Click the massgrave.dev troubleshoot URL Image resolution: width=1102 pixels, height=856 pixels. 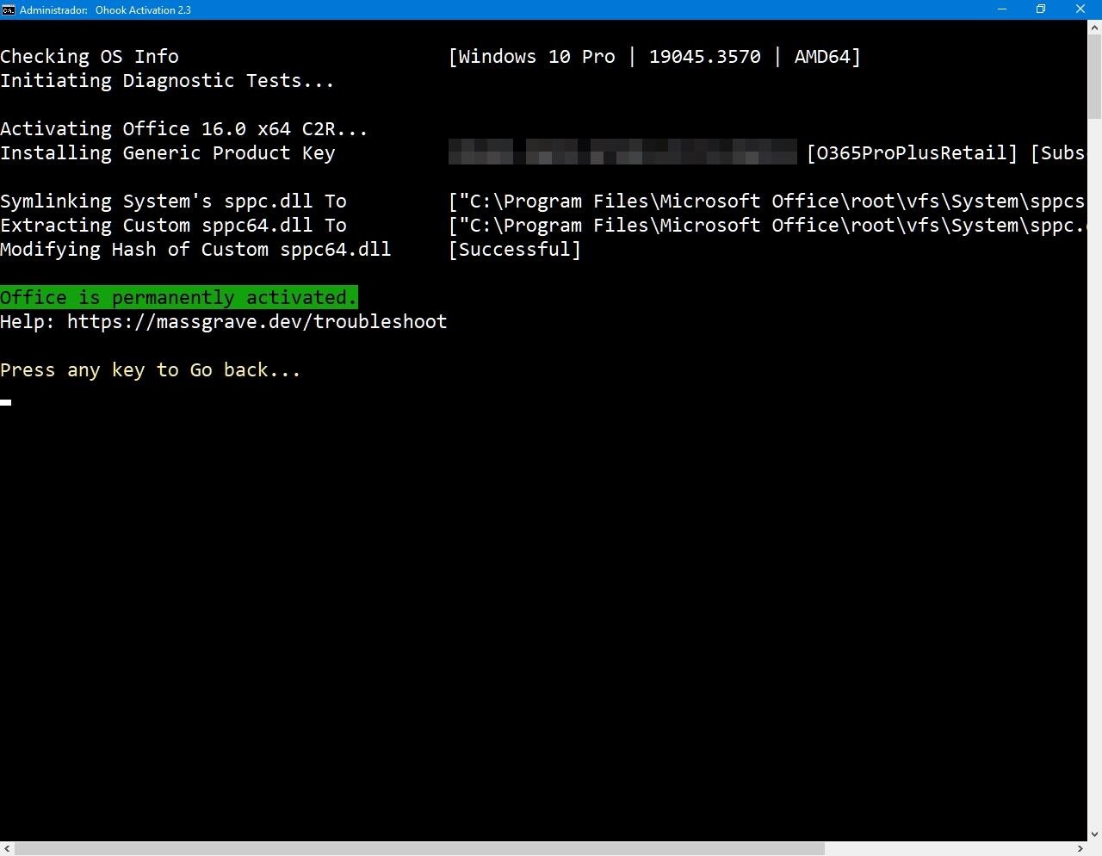pos(257,322)
